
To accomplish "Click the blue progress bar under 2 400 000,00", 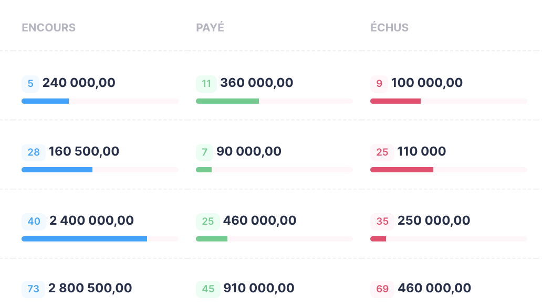I will coord(84,239).
